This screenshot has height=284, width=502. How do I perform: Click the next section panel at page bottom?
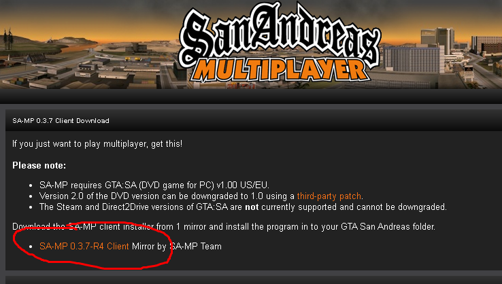pos(254,280)
